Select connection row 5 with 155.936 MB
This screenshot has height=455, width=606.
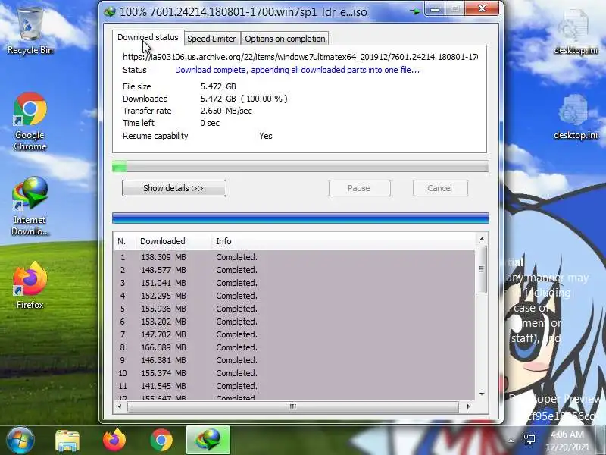click(x=294, y=309)
